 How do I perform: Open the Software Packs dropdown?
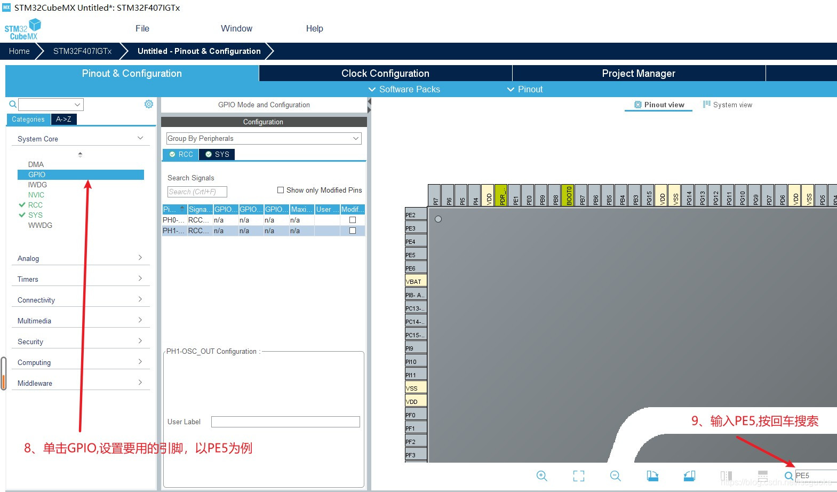click(404, 89)
